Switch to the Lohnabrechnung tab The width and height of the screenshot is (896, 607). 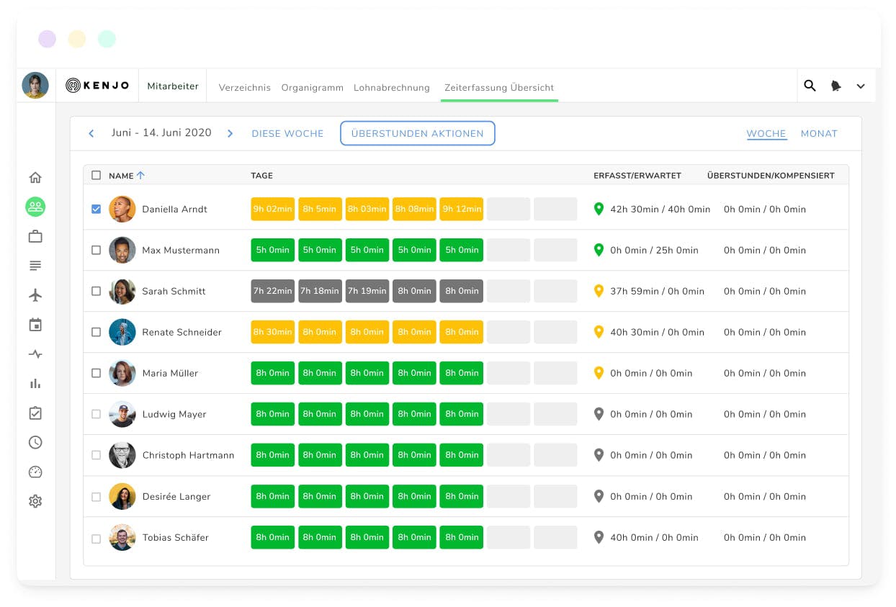[x=391, y=88]
